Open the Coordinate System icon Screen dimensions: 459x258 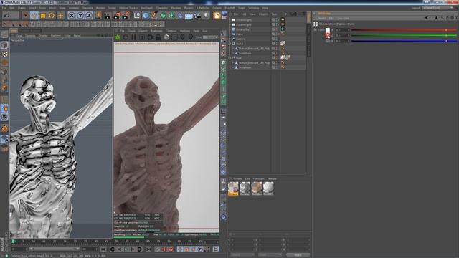coord(98,15)
